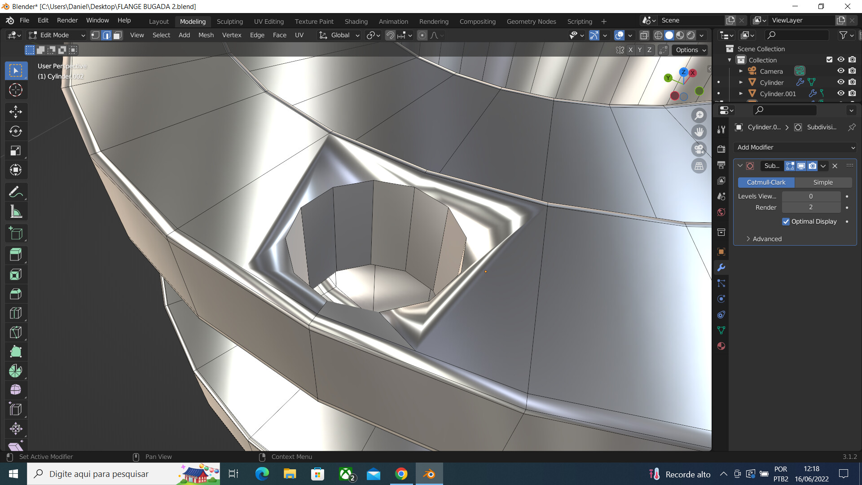Open the viewport Options dropdown
This screenshot has width=862, height=485.
click(x=690, y=50)
